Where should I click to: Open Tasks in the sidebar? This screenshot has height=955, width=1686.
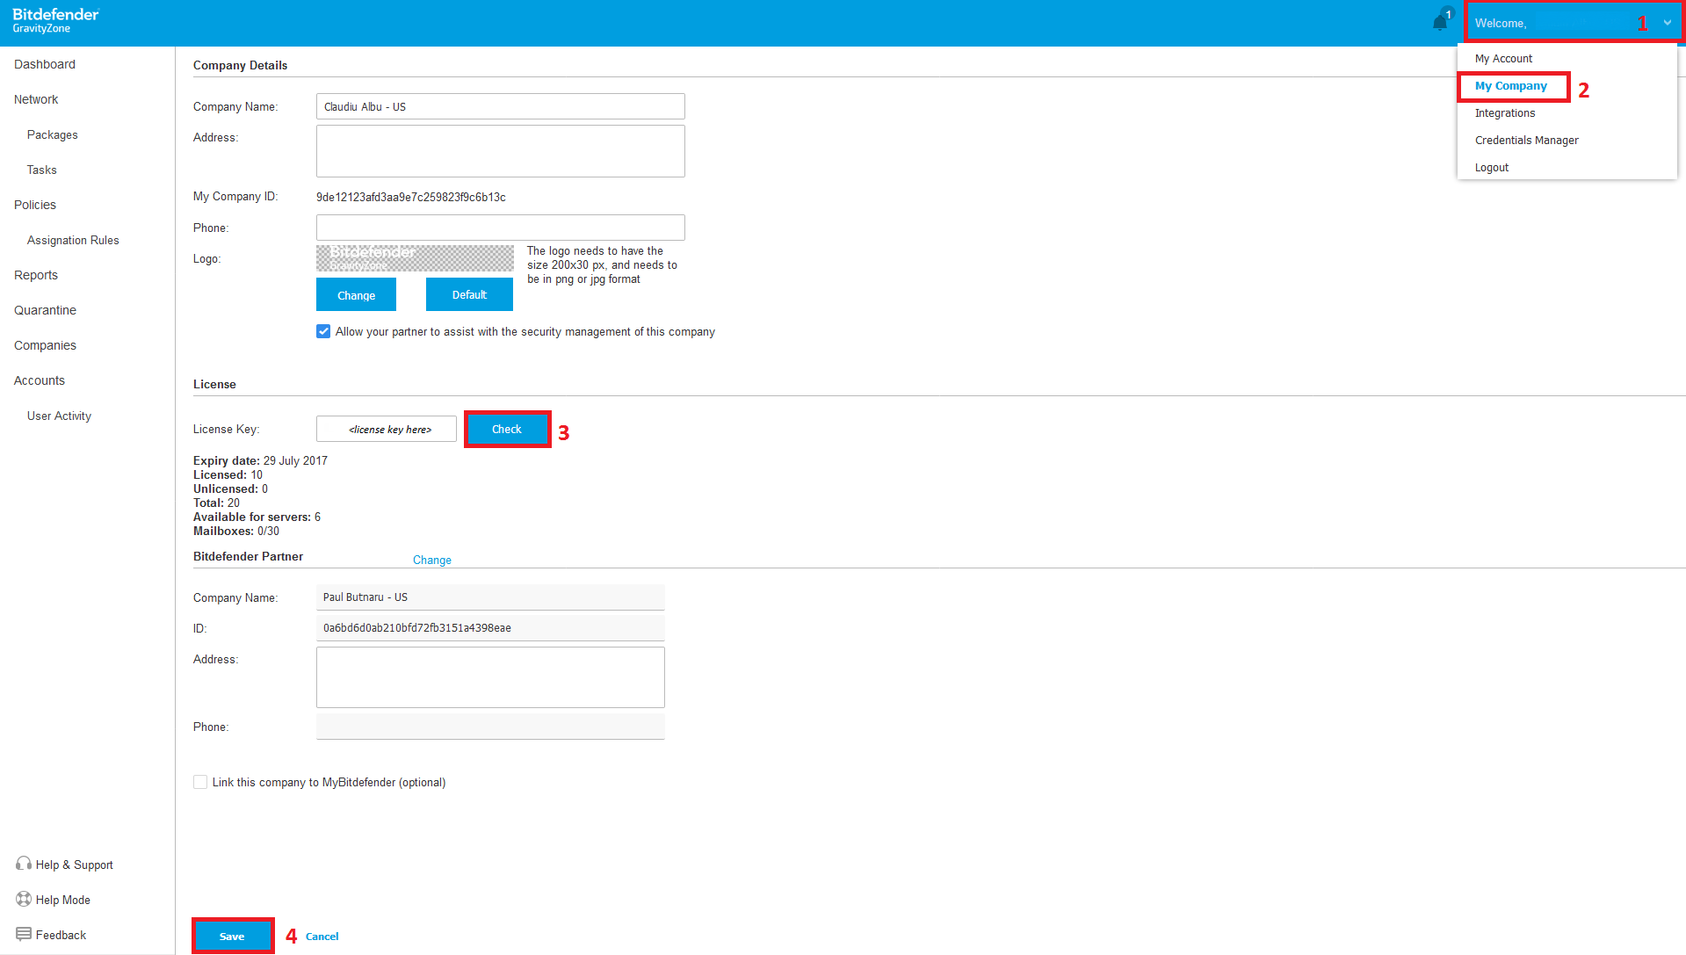(x=41, y=170)
